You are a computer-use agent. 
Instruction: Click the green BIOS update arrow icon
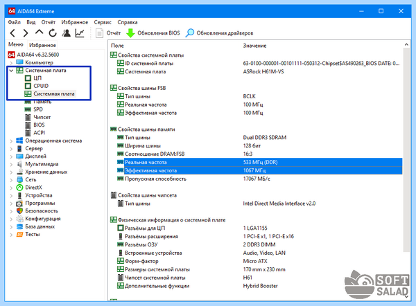130,33
